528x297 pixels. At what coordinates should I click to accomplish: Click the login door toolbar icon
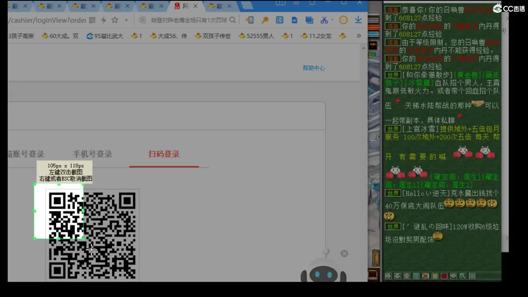tap(250, 20)
